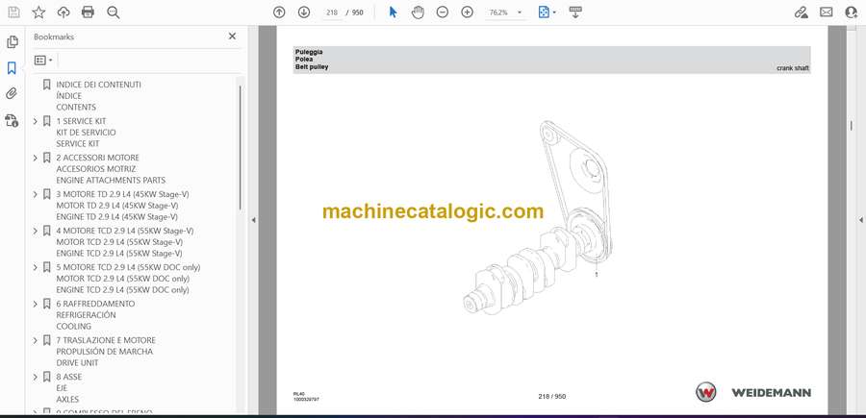Click the 'crank shaft' label
Image resolution: width=866 pixels, height=418 pixels.
click(x=793, y=68)
